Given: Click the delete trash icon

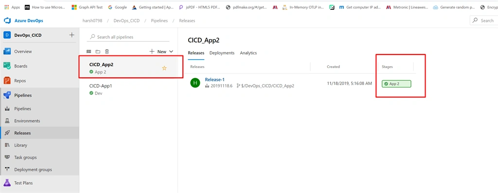Looking at the screenshot, I should 107,52.
